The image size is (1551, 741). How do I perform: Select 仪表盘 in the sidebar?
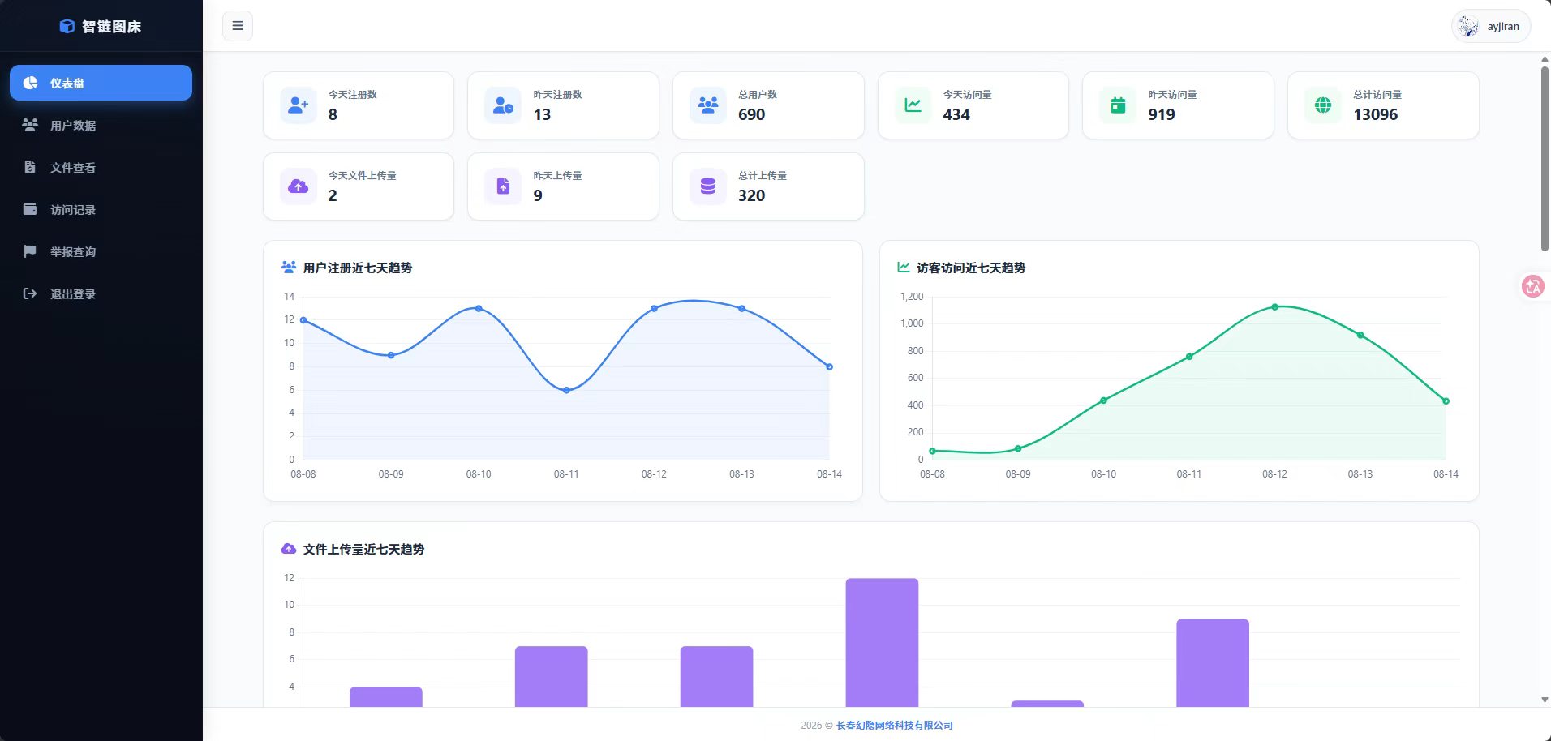(101, 83)
